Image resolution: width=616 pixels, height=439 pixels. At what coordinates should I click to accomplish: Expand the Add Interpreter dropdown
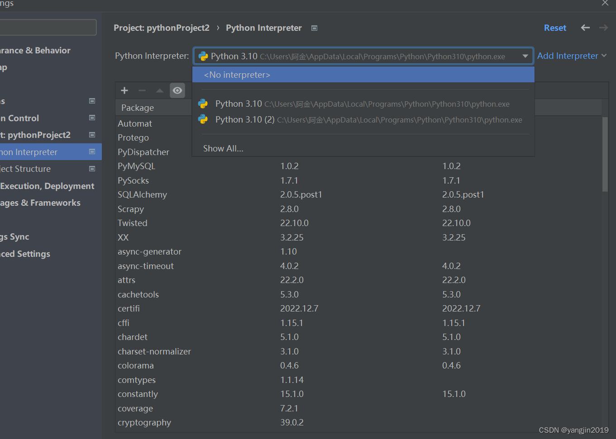(x=572, y=56)
